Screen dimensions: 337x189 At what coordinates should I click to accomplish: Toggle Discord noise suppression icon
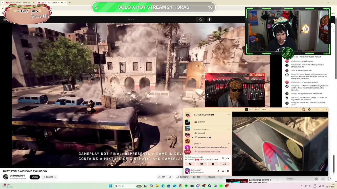tap(223, 158)
